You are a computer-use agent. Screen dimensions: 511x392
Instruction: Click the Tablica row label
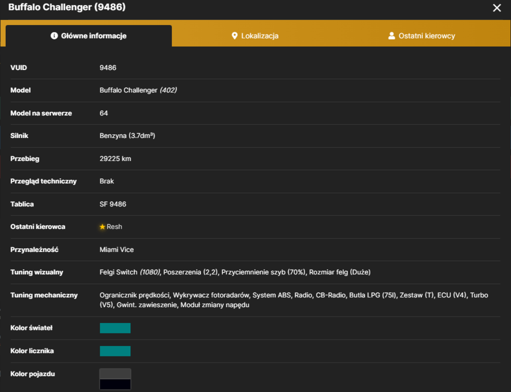[22, 204]
